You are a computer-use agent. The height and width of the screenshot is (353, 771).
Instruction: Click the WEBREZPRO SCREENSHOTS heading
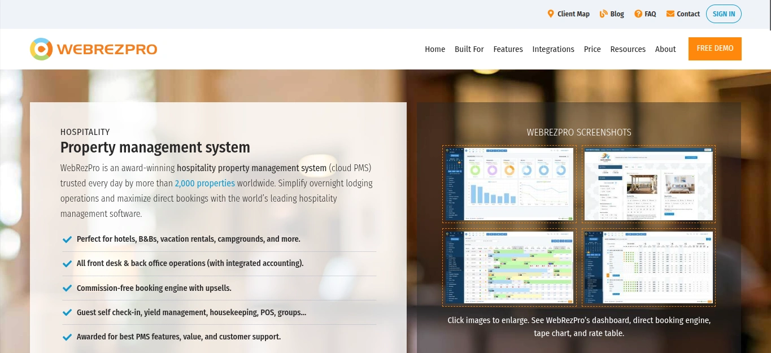coord(579,132)
